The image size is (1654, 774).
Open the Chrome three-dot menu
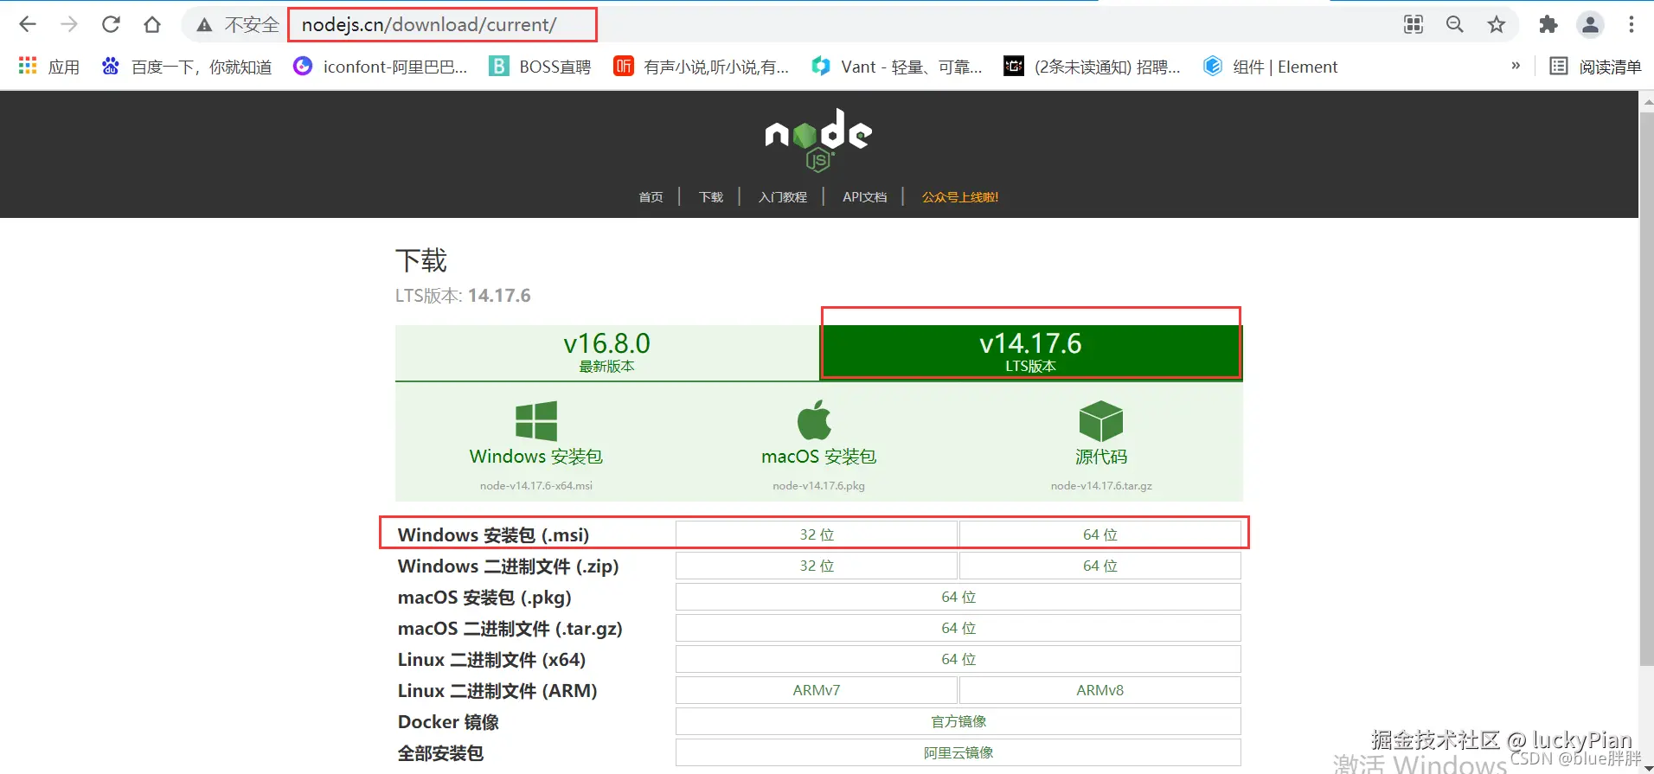click(x=1632, y=24)
